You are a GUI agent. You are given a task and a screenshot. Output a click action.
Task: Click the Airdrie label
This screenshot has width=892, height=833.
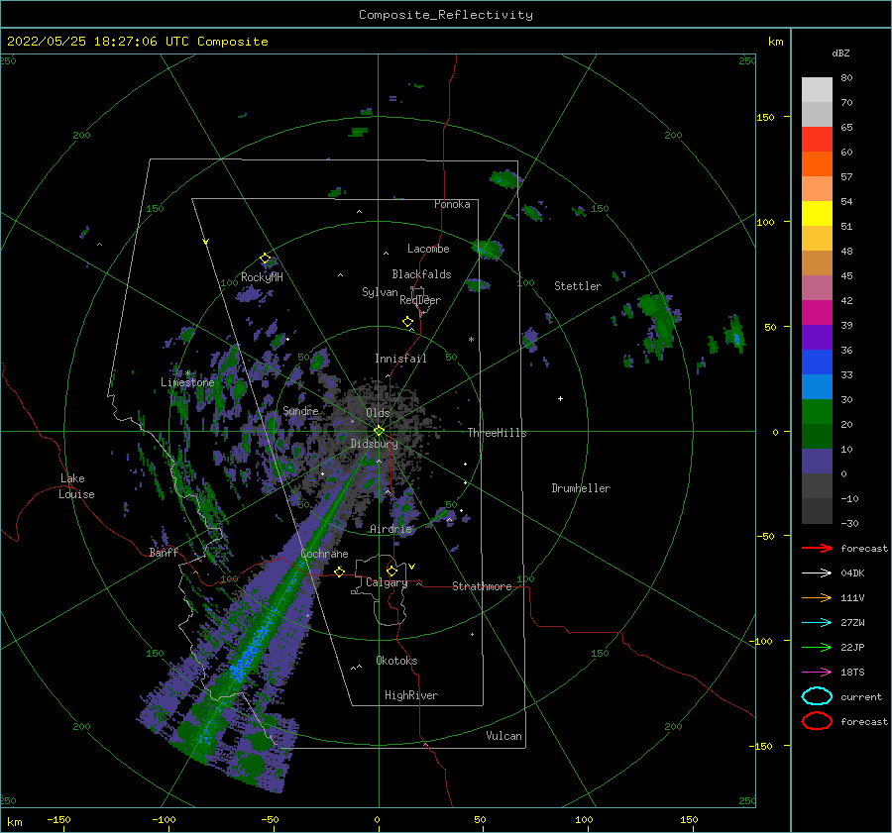390,529
